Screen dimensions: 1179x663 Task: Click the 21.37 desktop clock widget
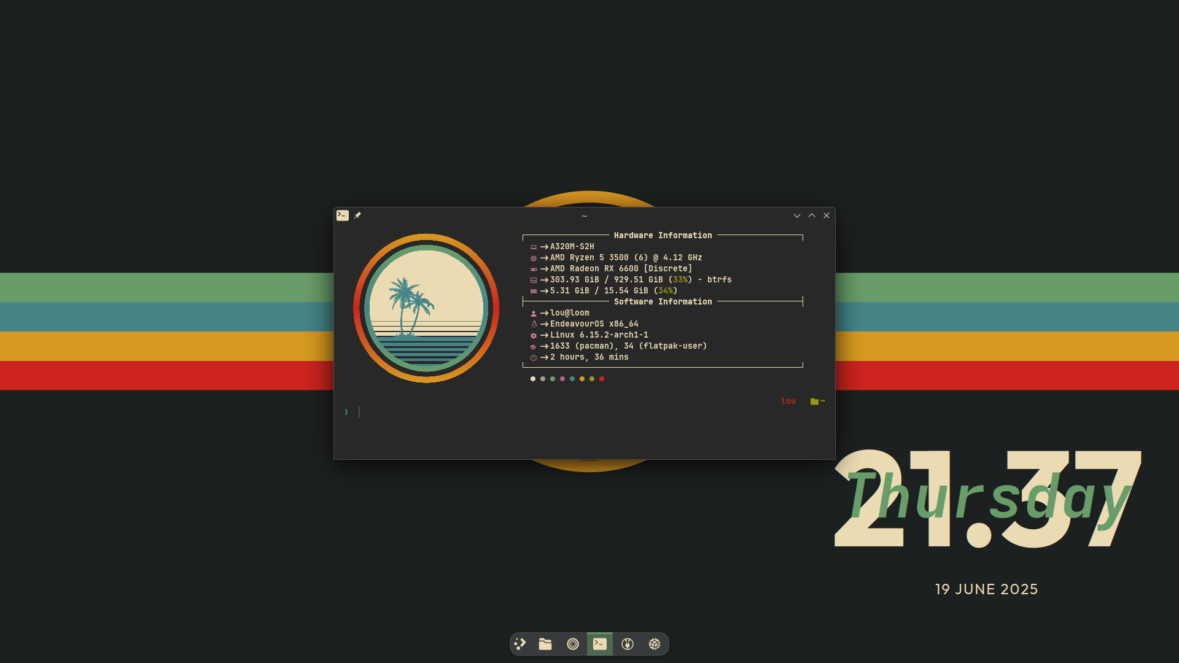tap(987, 498)
